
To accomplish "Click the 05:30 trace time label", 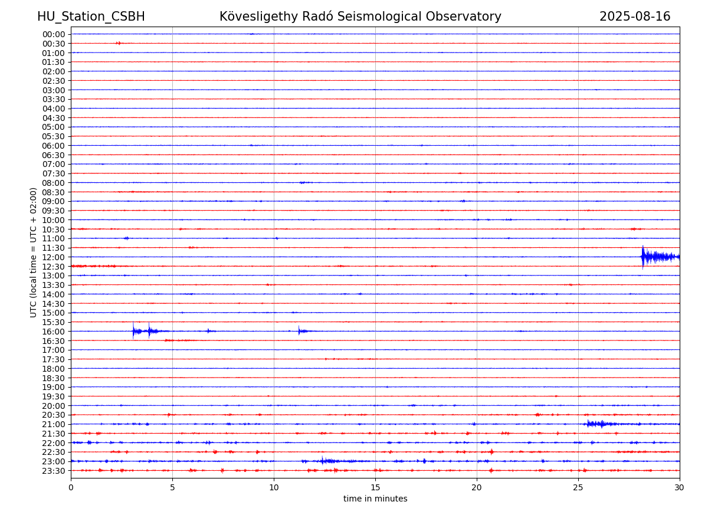I will click(x=54, y=136).
